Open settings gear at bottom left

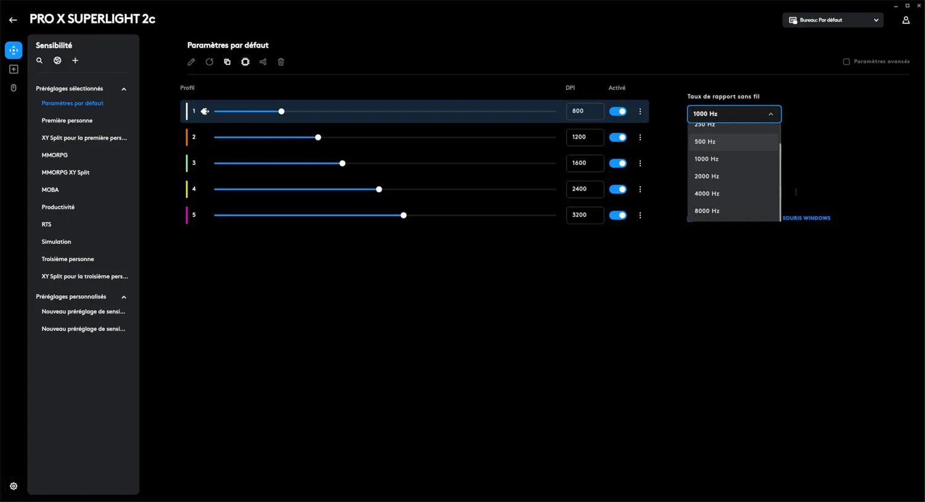click(14, 486)
